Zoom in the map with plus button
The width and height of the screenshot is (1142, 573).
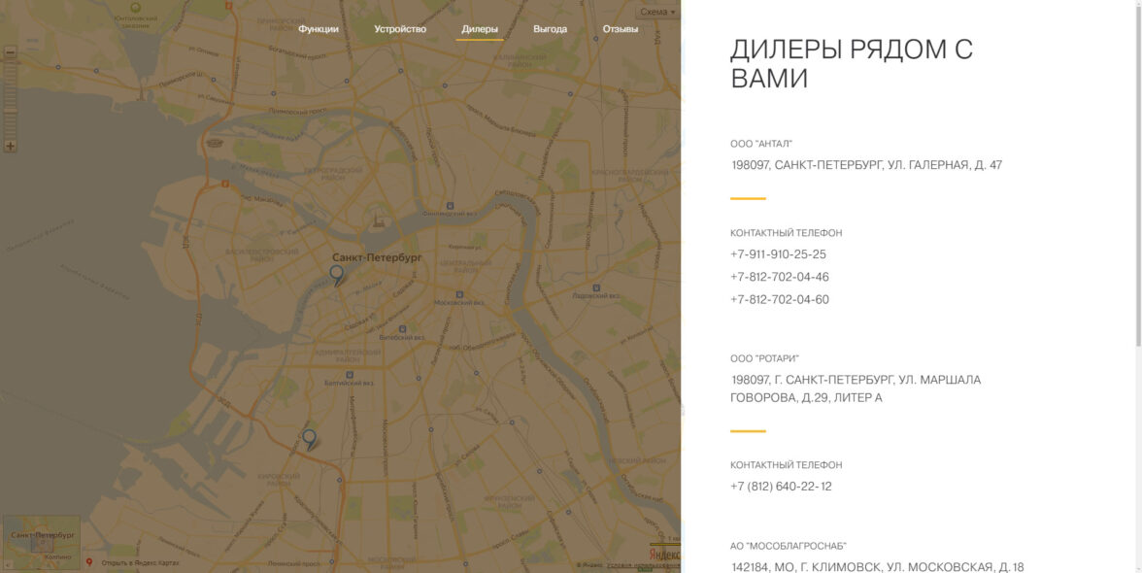11,146
